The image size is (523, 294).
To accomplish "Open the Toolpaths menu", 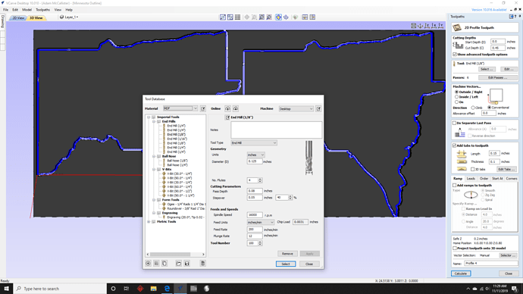I will tap(42, 10).
